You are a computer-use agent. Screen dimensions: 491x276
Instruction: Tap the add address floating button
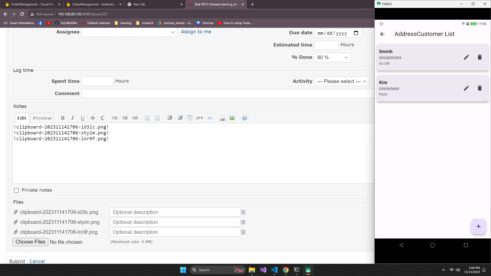(x=478, y=226)
